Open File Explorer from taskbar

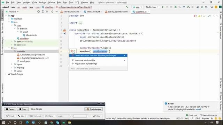click(x=70, y=123)
